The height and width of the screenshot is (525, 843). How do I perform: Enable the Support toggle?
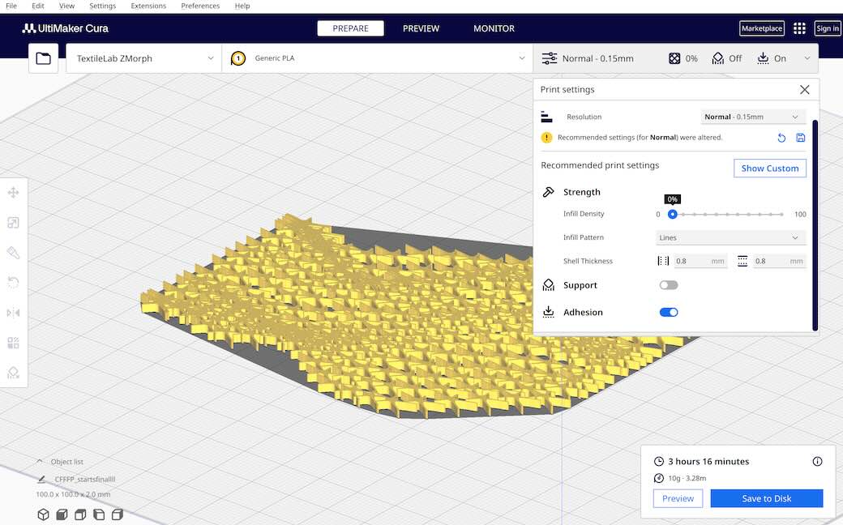point(669,285)
